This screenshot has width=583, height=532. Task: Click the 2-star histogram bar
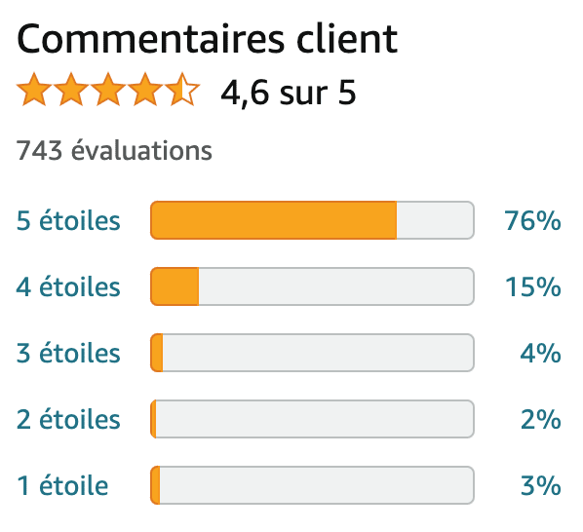point(312,419)
